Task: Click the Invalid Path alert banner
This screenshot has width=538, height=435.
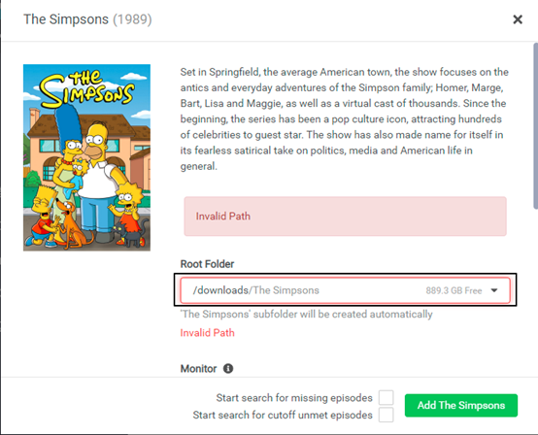Action: [x=345, y=217]
